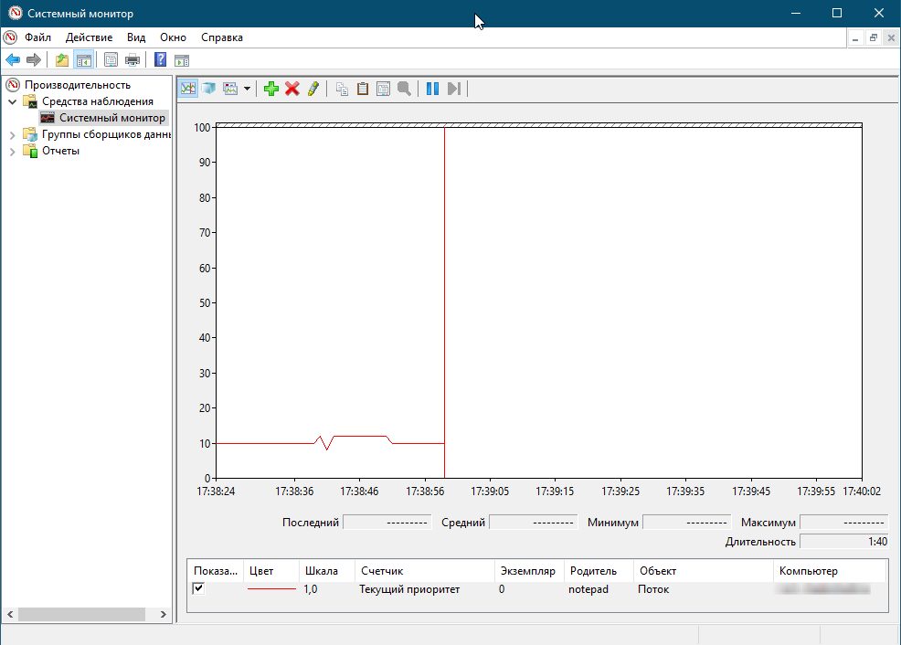Click the green plus Add counter icon
Viewport: 901px width, 645px height.
click(270, 89)
